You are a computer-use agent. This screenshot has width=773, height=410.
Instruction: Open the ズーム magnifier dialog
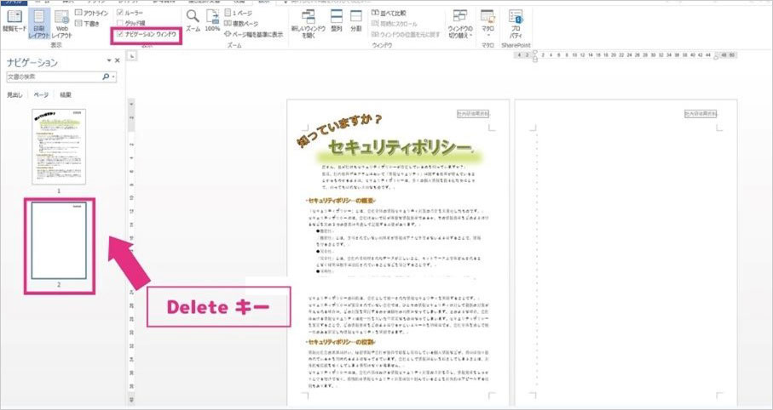[193, 20]
